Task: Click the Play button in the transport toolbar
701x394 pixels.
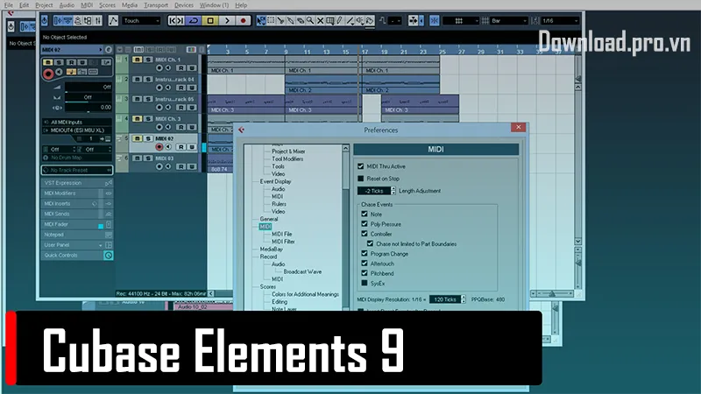Action: pos(227,20)
